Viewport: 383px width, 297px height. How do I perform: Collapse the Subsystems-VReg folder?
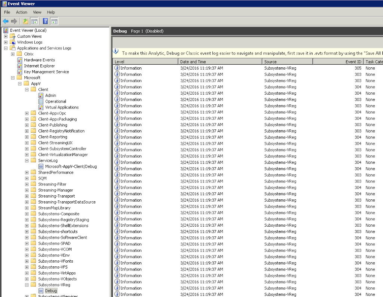27,285
